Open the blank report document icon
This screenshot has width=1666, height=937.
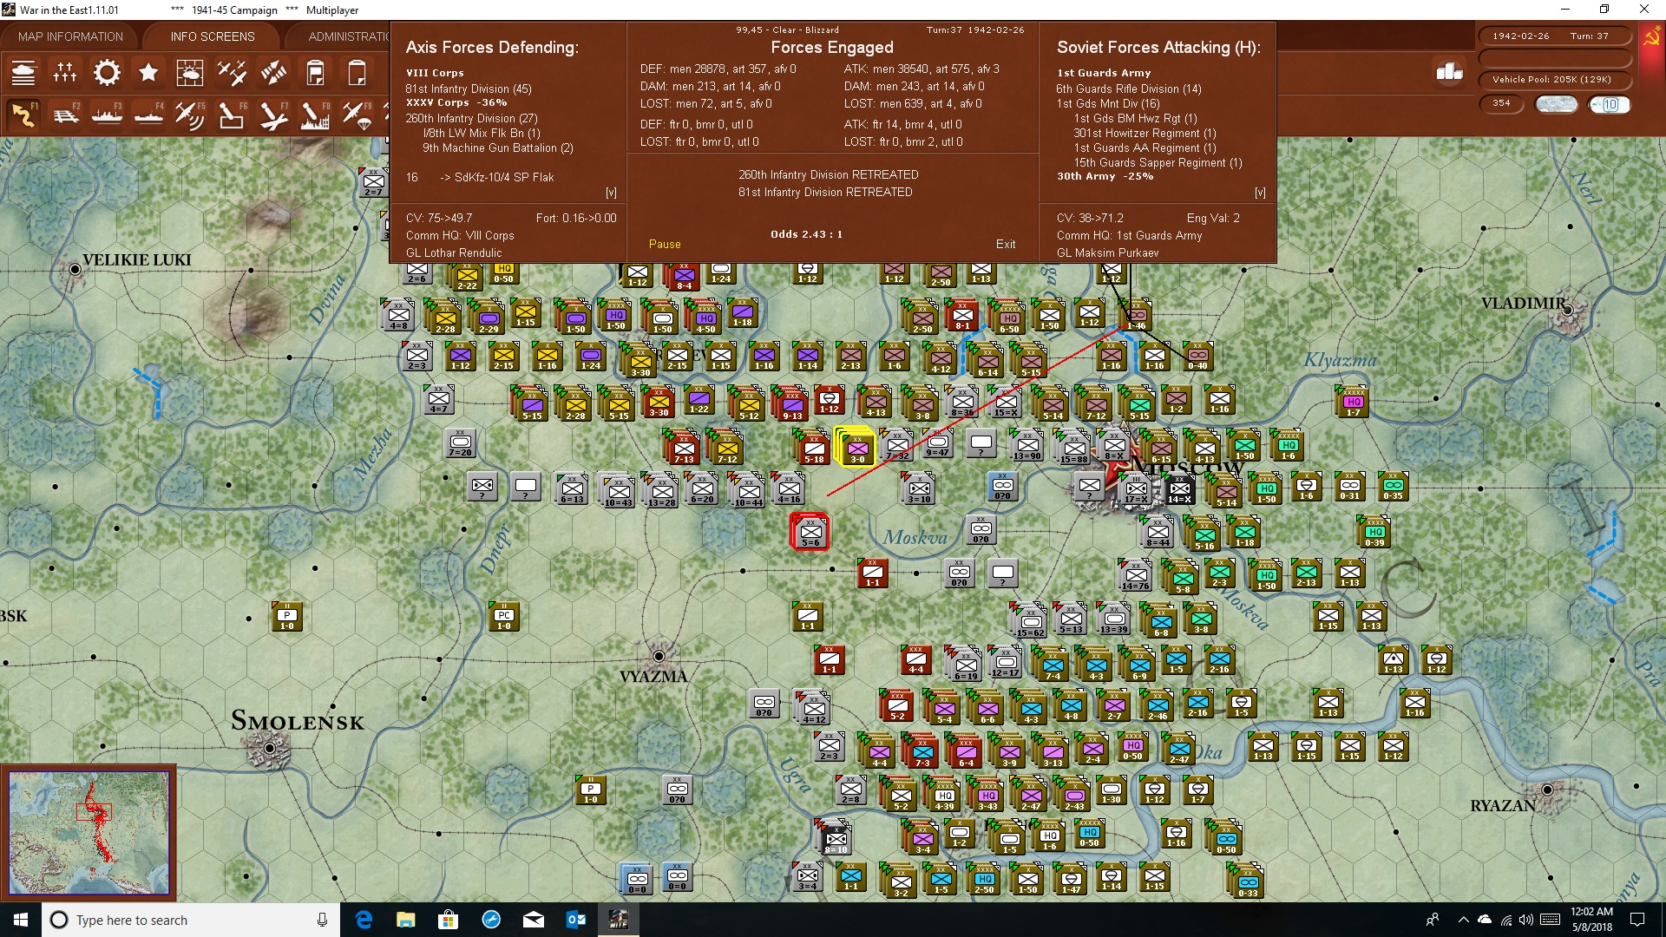tap(357, 73)
